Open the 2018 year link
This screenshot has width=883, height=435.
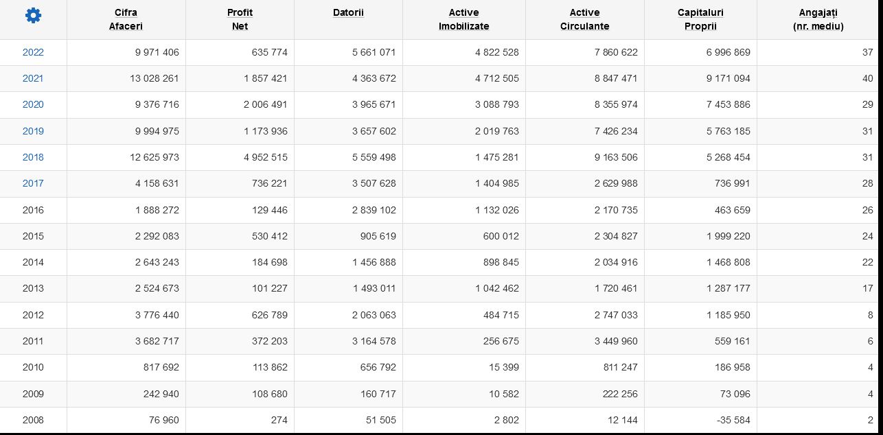pyautogui.click(x=33, y=157)
